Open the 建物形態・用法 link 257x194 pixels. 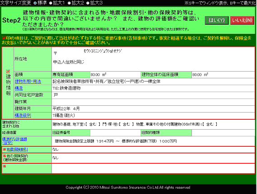point(28,81)
